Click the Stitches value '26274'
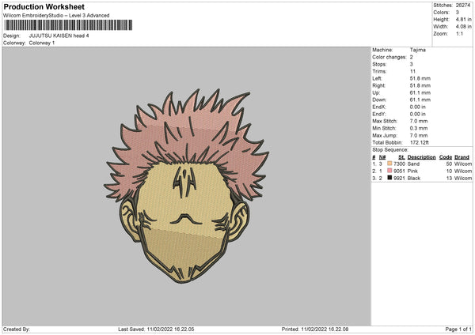The width and height of the screenshot is (475, 335). pos(463,6)
